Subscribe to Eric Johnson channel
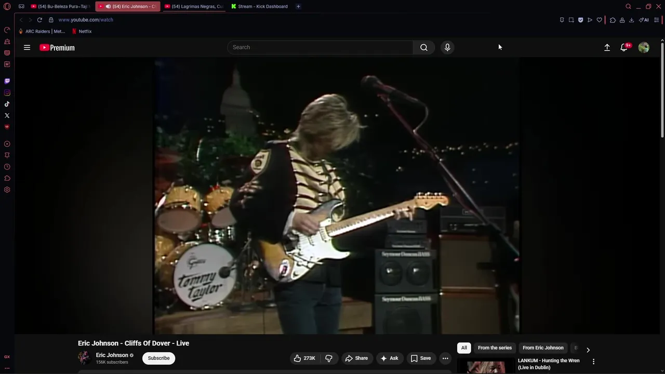This screenshot has height=374, width=665. (x=158, y=358)
